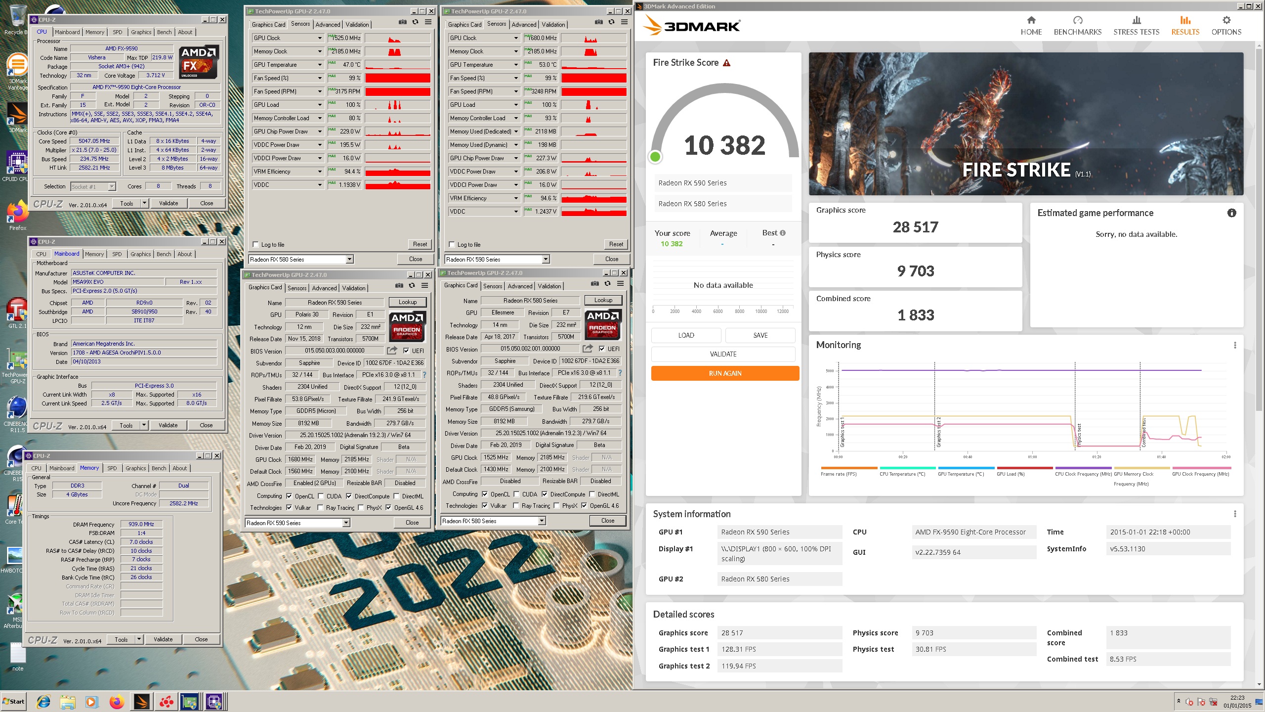Take screenshot in RX 580 Sensors GPU-Z window
The height and width of the screenshot is (712, 1265).
coord(403,22)
